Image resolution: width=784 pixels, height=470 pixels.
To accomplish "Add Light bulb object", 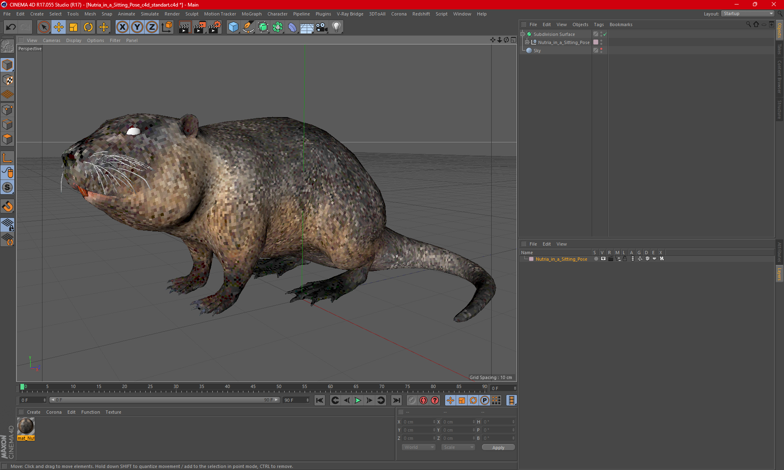I will (336, 27).
